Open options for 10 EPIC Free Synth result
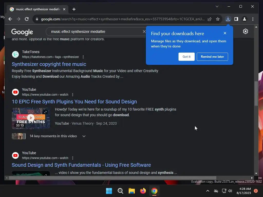The image size is (263, 197). point(73,95)
